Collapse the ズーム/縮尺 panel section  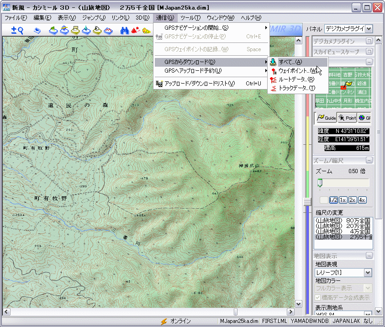tap(369, 161)
